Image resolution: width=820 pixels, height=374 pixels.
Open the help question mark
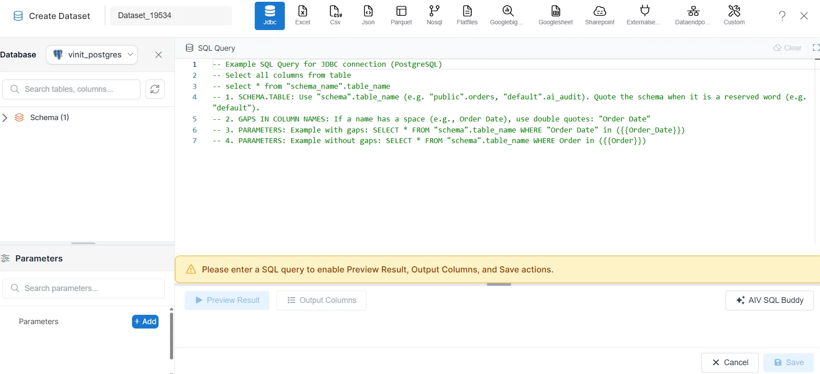pyautogui.click(x=782, y=16)
